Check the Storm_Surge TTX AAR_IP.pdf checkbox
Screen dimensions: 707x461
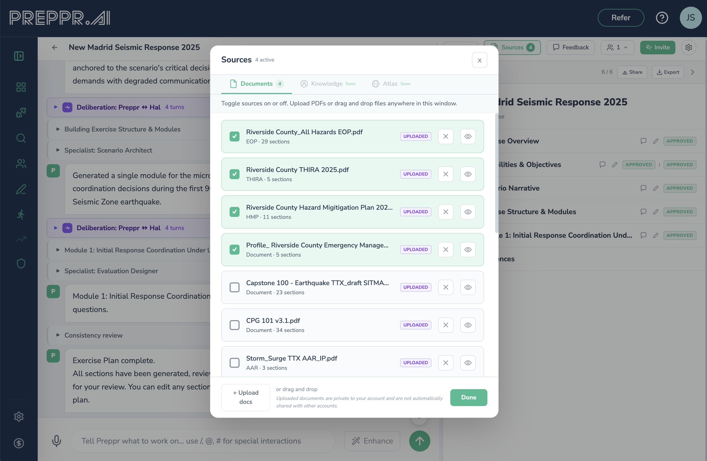point(234,363)
